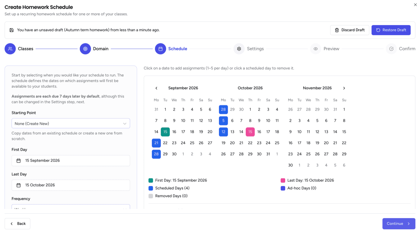Remove scheduled day 5 October
This screenshot has width=420, height=234.
pos(223,121)
